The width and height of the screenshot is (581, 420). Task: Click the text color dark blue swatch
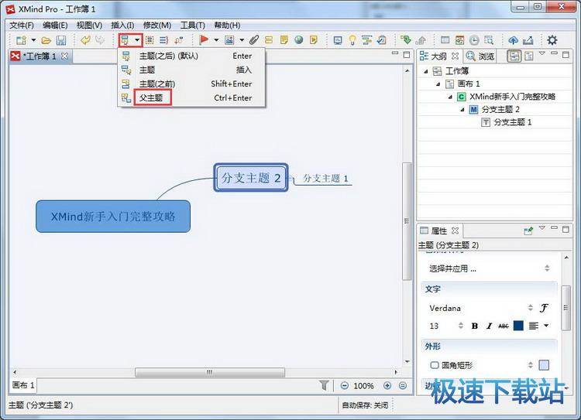coord(518,326)
